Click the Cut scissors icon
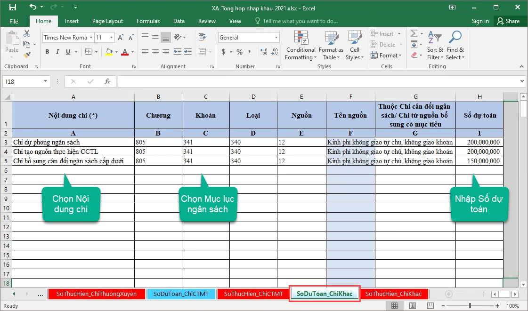The height and width of the screenshot is (311, 528). (27, 33)
